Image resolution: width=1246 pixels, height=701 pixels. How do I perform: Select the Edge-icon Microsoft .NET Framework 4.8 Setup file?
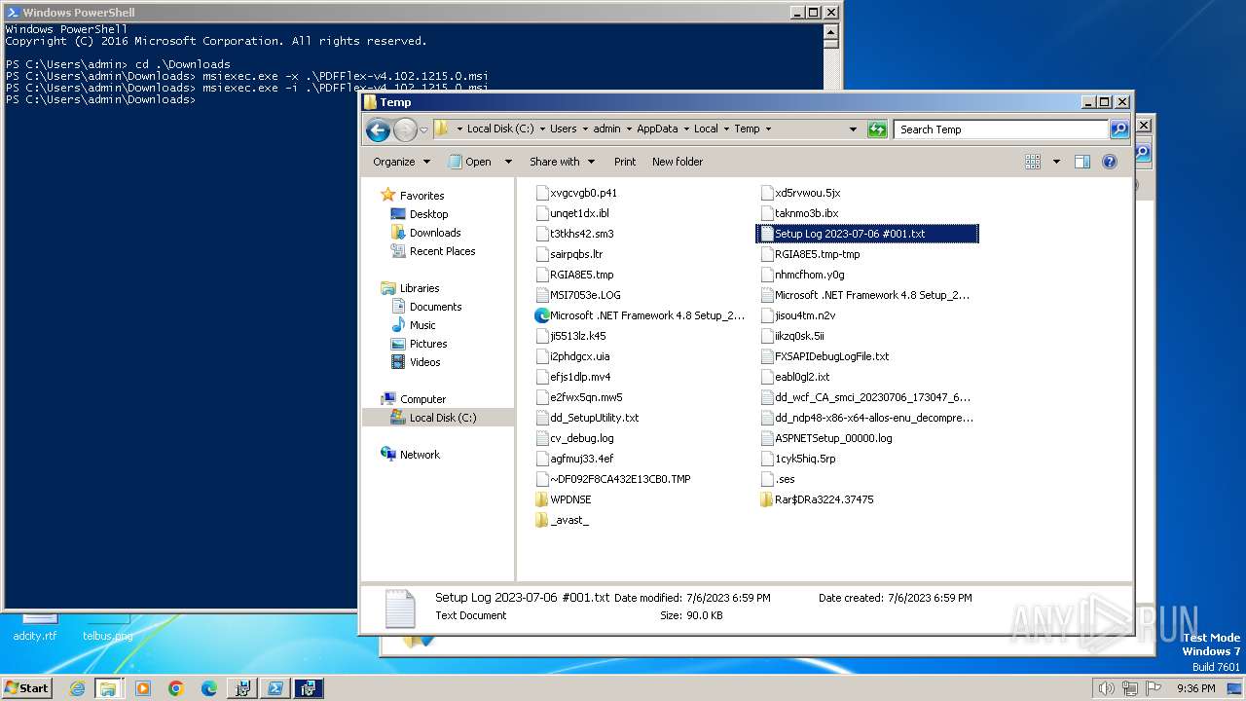pos(641,315)
